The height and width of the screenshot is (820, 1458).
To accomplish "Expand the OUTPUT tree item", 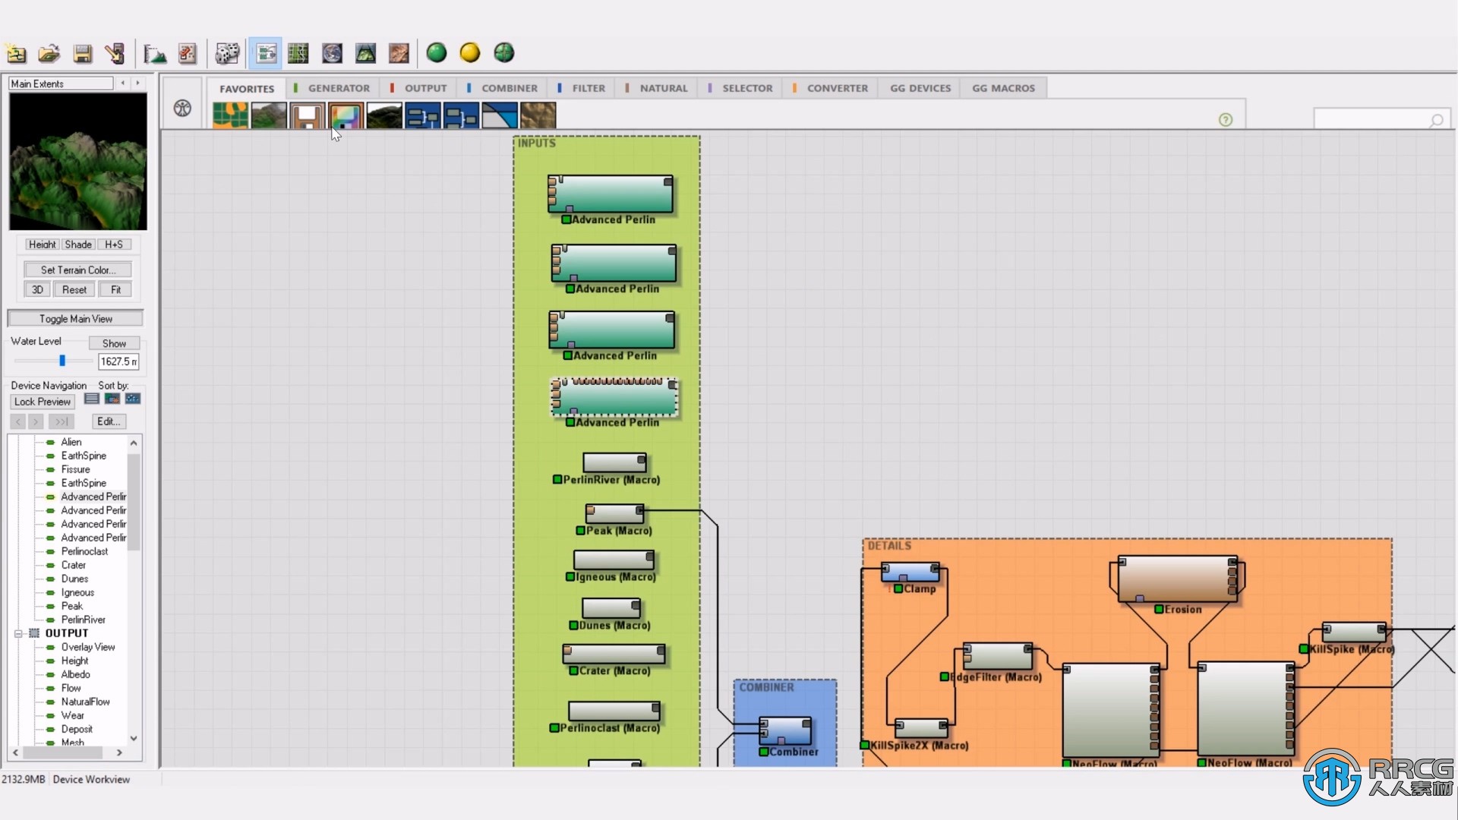I will tap(21, 632).
